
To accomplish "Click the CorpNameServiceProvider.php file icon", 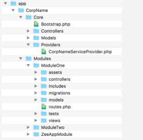I will [44, 52].
